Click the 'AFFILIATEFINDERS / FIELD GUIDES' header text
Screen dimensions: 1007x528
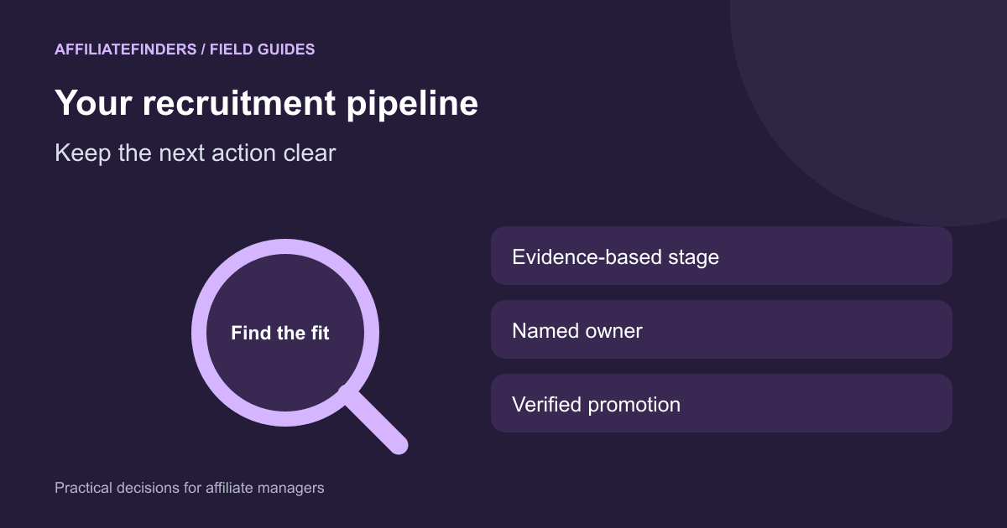(185, 49)
